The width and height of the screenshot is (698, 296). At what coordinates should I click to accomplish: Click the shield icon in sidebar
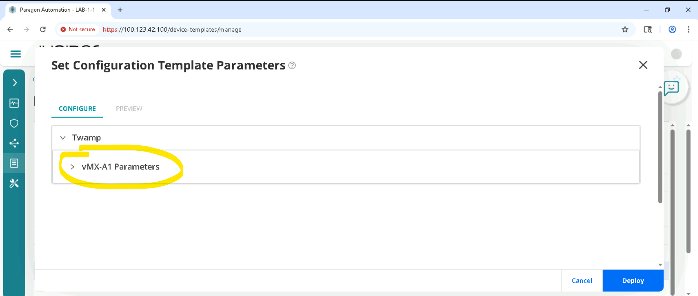[x=14, y=123]
